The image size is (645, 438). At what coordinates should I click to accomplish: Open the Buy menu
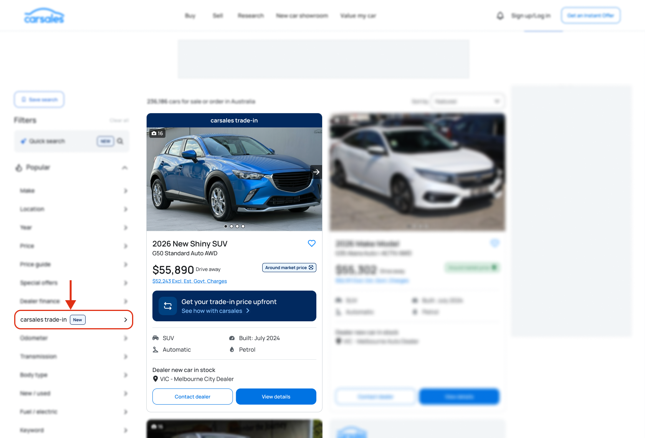pos(190,16)
